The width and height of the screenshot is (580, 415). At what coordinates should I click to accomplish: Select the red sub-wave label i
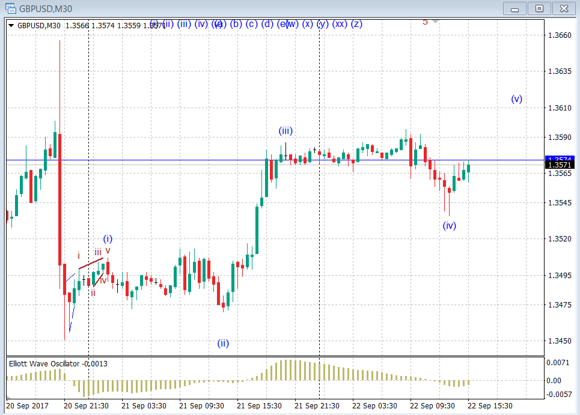(x=78, y=255)
